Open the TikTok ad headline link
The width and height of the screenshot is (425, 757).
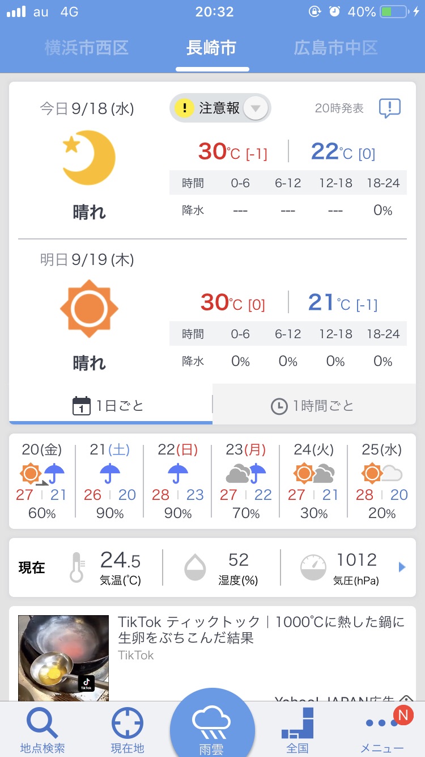[261, 629]
